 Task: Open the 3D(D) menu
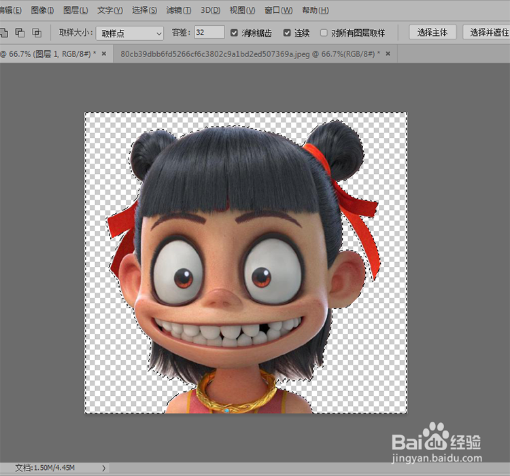[x=210, y=10]
